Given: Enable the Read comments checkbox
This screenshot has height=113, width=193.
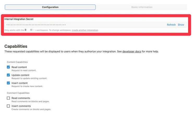Looking at the screenshot, I should point(8,98).
